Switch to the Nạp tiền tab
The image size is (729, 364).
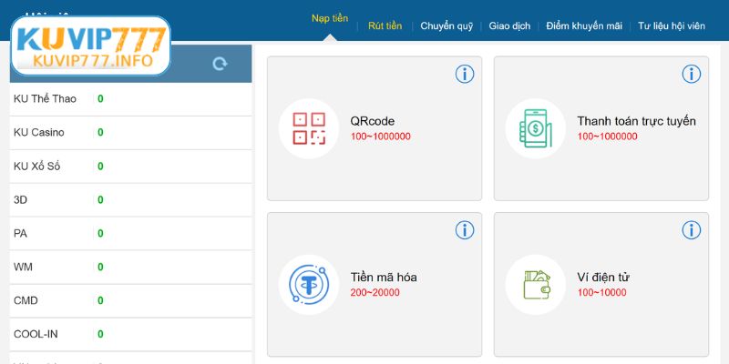click(330, 18)
